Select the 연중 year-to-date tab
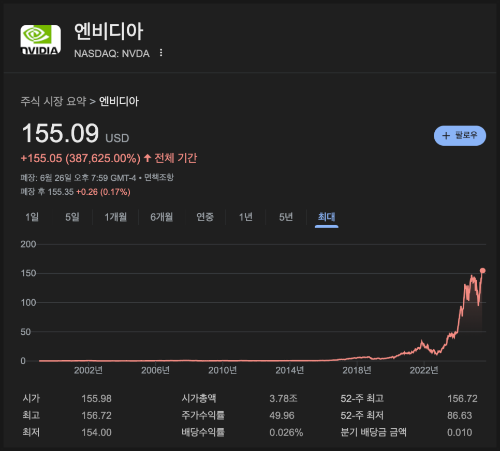Screen dimensions: 500x451 [x=205, y=217]
